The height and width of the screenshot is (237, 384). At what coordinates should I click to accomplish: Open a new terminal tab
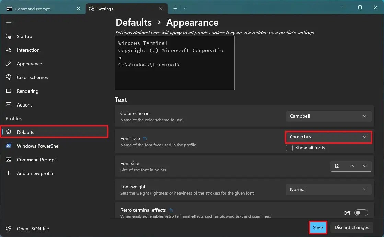(x=175, y=8)
